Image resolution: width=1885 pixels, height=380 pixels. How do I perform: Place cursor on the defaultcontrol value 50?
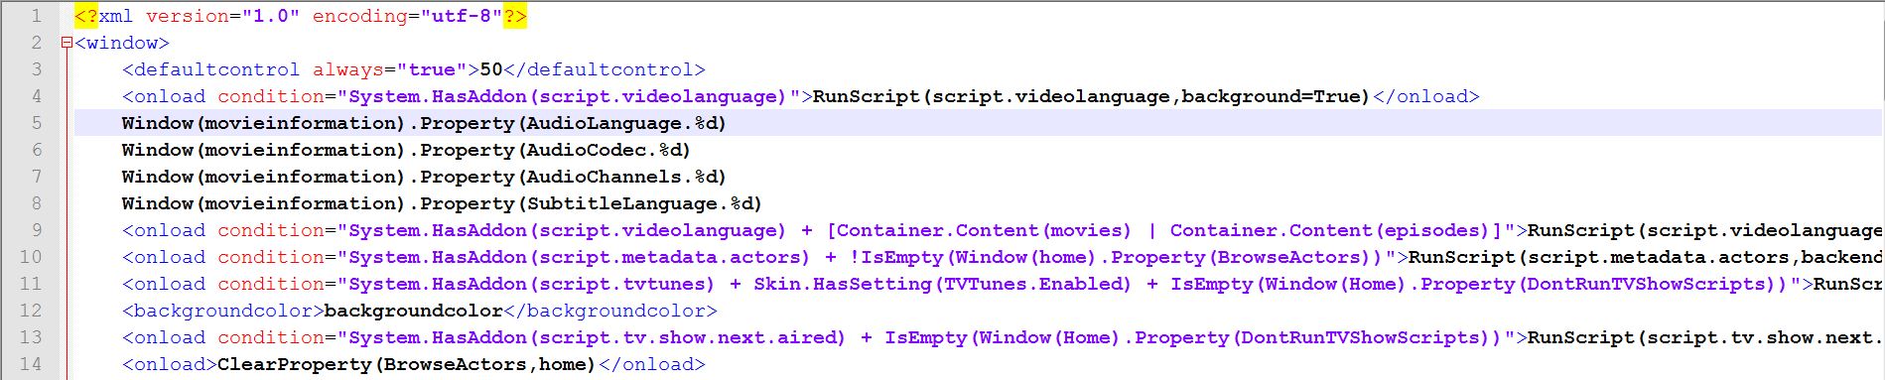point(491,69)
